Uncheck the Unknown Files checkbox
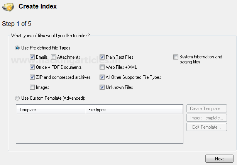Image resolution: width=237 pixels, height=165 pixels. point(102,87)
